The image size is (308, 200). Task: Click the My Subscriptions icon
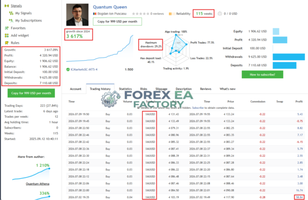pos(11,21)
